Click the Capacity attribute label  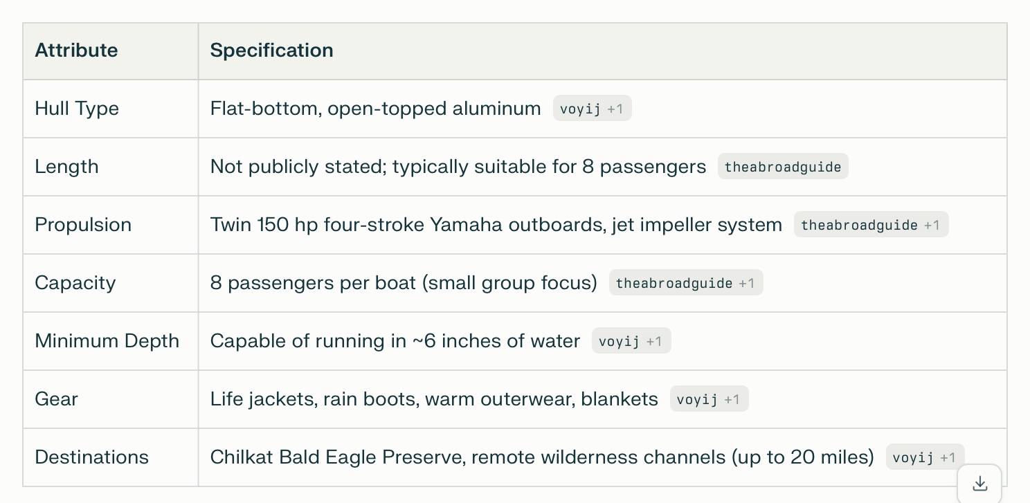75,283
